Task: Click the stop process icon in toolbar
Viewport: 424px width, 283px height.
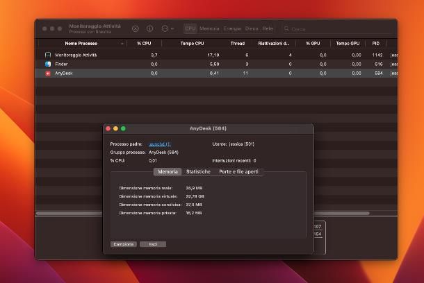Action: coord(136,28)
